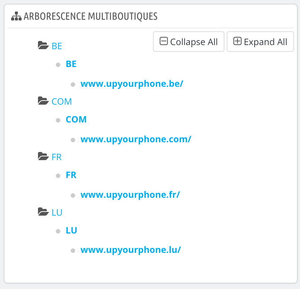300x289 pixels.
Task: Open the bold BE shop entry
Action: 71,64
